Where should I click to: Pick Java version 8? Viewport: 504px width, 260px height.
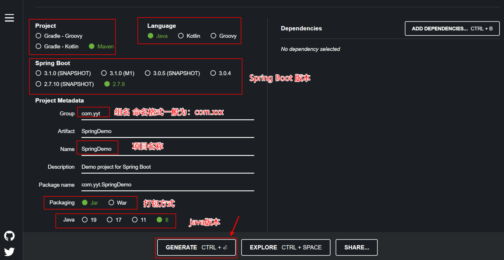coord(163,220)
